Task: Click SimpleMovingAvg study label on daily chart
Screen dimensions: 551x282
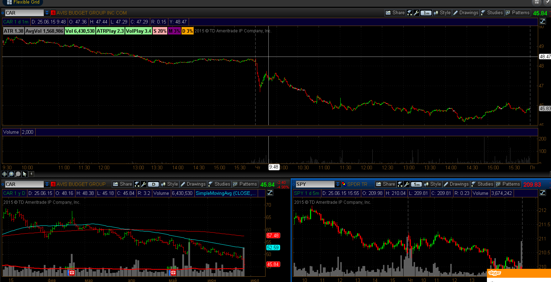Action: coord(226,193)
